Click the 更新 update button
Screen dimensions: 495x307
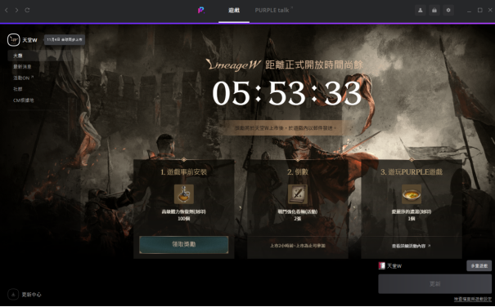tap(434, 284)
